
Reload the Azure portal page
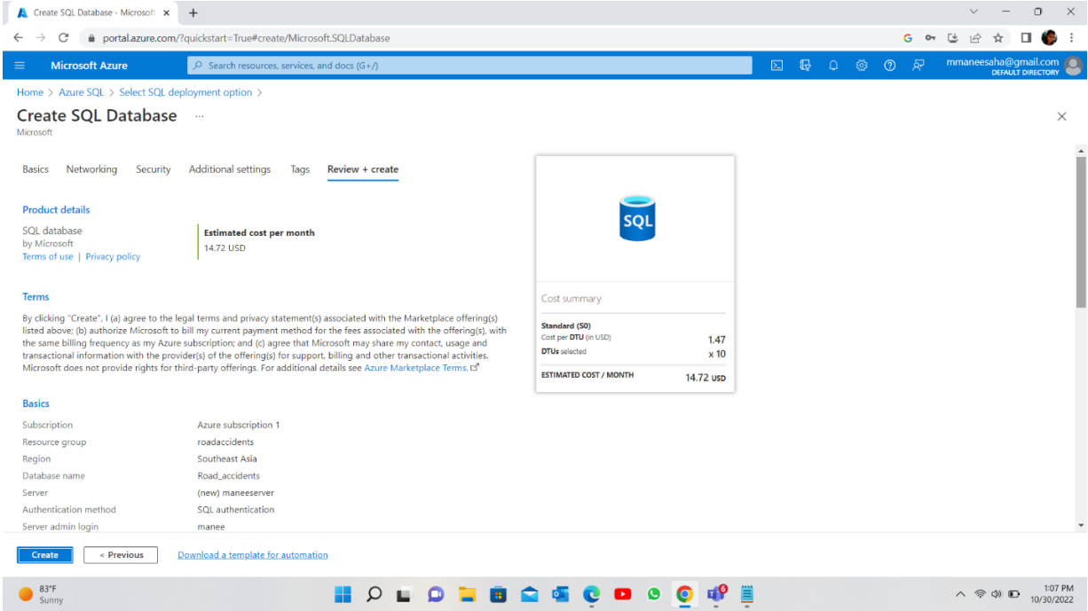coord(64,38)
